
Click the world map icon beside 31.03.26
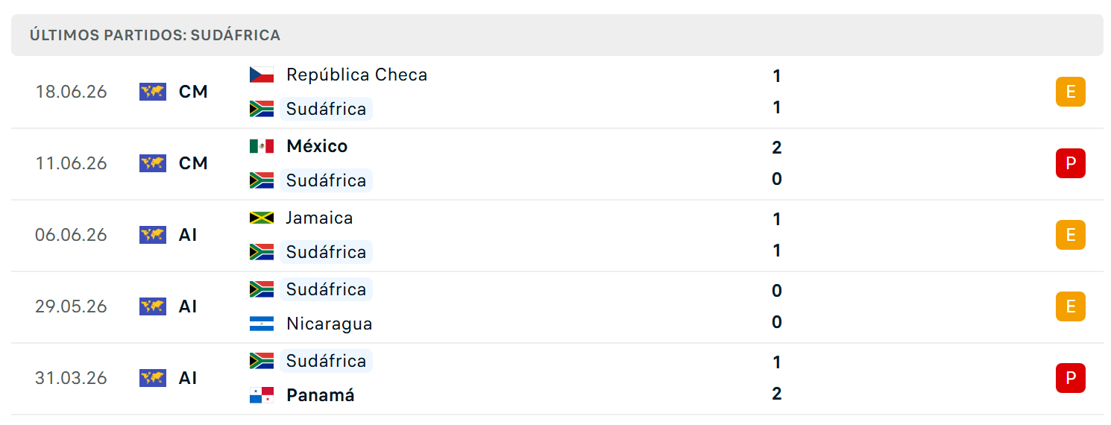coord(153,378)
